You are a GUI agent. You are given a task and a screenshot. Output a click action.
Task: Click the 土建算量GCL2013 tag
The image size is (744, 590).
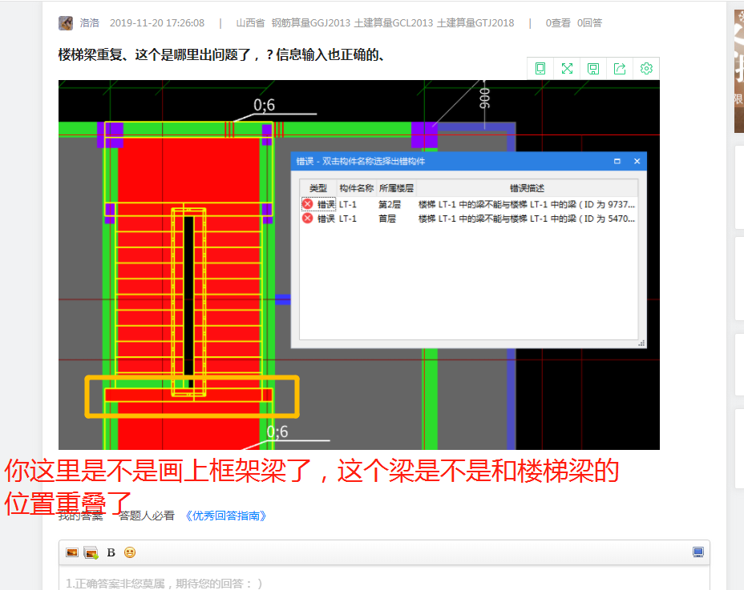click(x=394, y=22)
